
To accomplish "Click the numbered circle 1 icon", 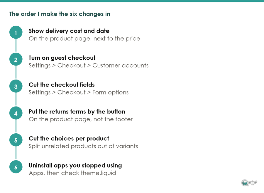I will pos(16,32).
